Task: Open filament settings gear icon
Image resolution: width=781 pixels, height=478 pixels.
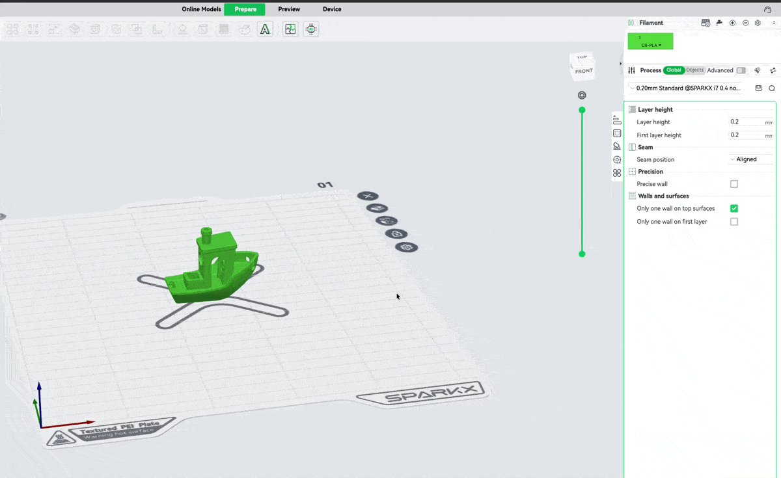Action: pos(758,23)
